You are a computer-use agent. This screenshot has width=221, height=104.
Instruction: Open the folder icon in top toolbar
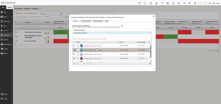[x=168, y=3]
